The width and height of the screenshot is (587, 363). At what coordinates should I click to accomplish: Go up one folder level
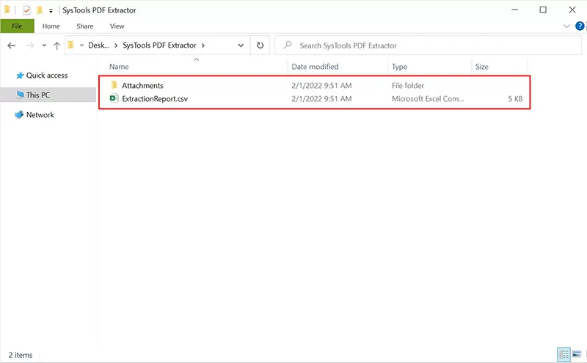coord(56,45)
